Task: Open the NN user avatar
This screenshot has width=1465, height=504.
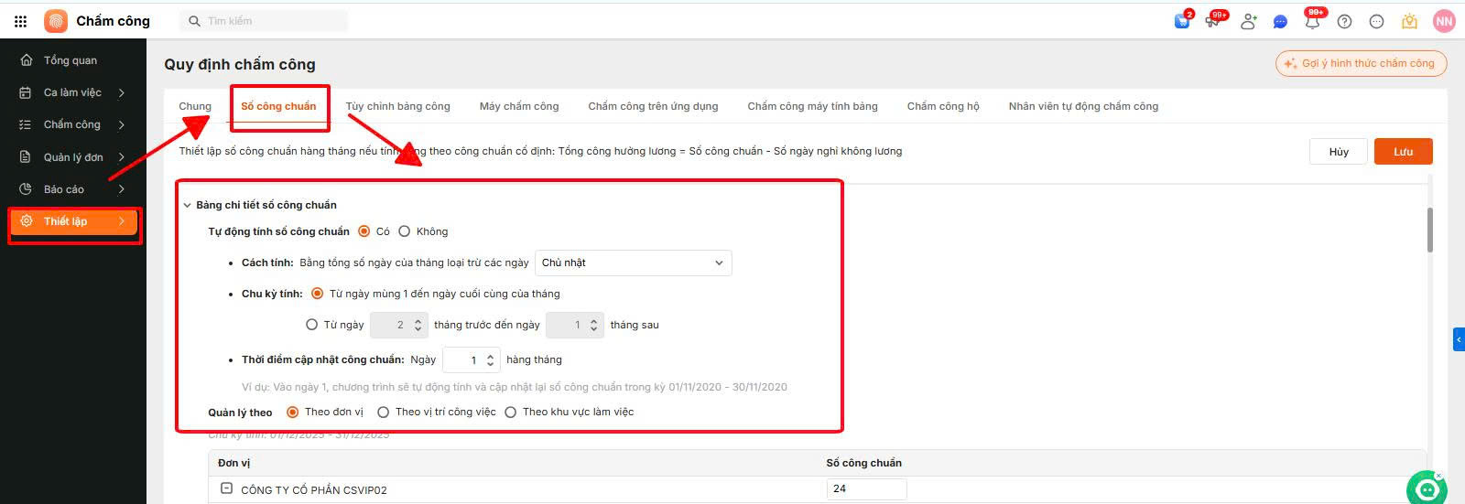Action: (1444, 21)
